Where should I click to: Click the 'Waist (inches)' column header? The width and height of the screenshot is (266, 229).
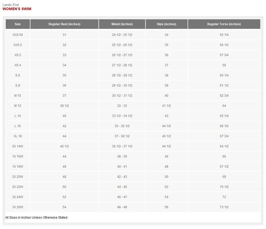pyautogui.click(x=122, y=24)
